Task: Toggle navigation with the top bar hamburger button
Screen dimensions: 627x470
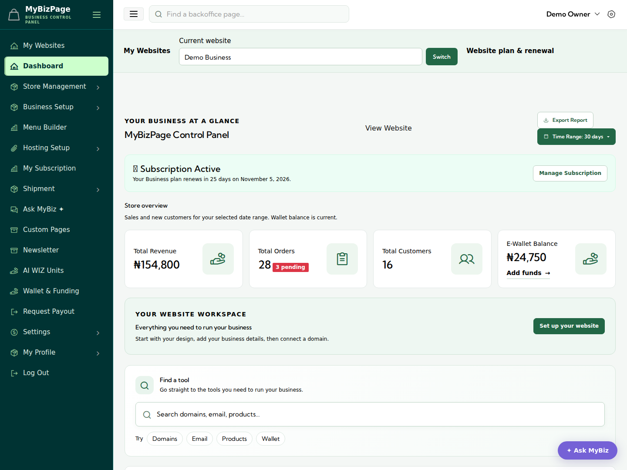Action: coord(134,14)
